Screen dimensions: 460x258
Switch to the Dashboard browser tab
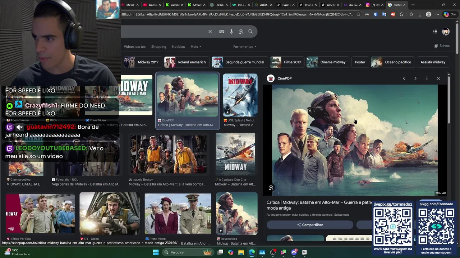[x=219, y=5]
